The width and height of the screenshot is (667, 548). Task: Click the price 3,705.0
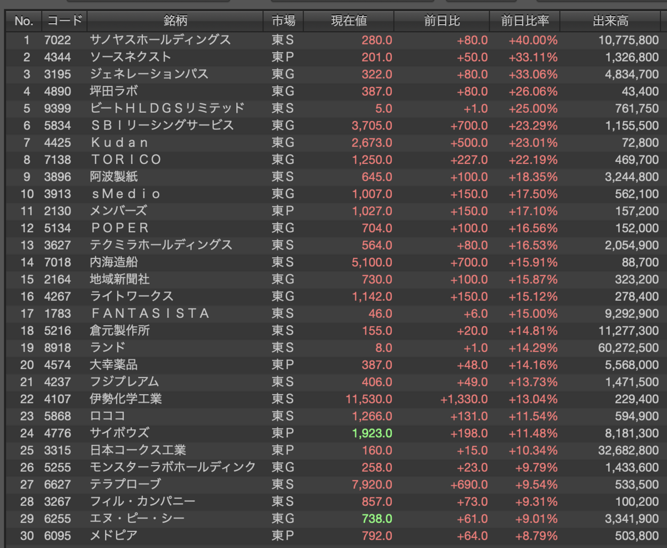pyautogui.click(x=372, y=126)
